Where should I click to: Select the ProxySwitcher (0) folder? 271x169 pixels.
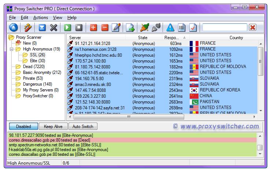point(38,96)
